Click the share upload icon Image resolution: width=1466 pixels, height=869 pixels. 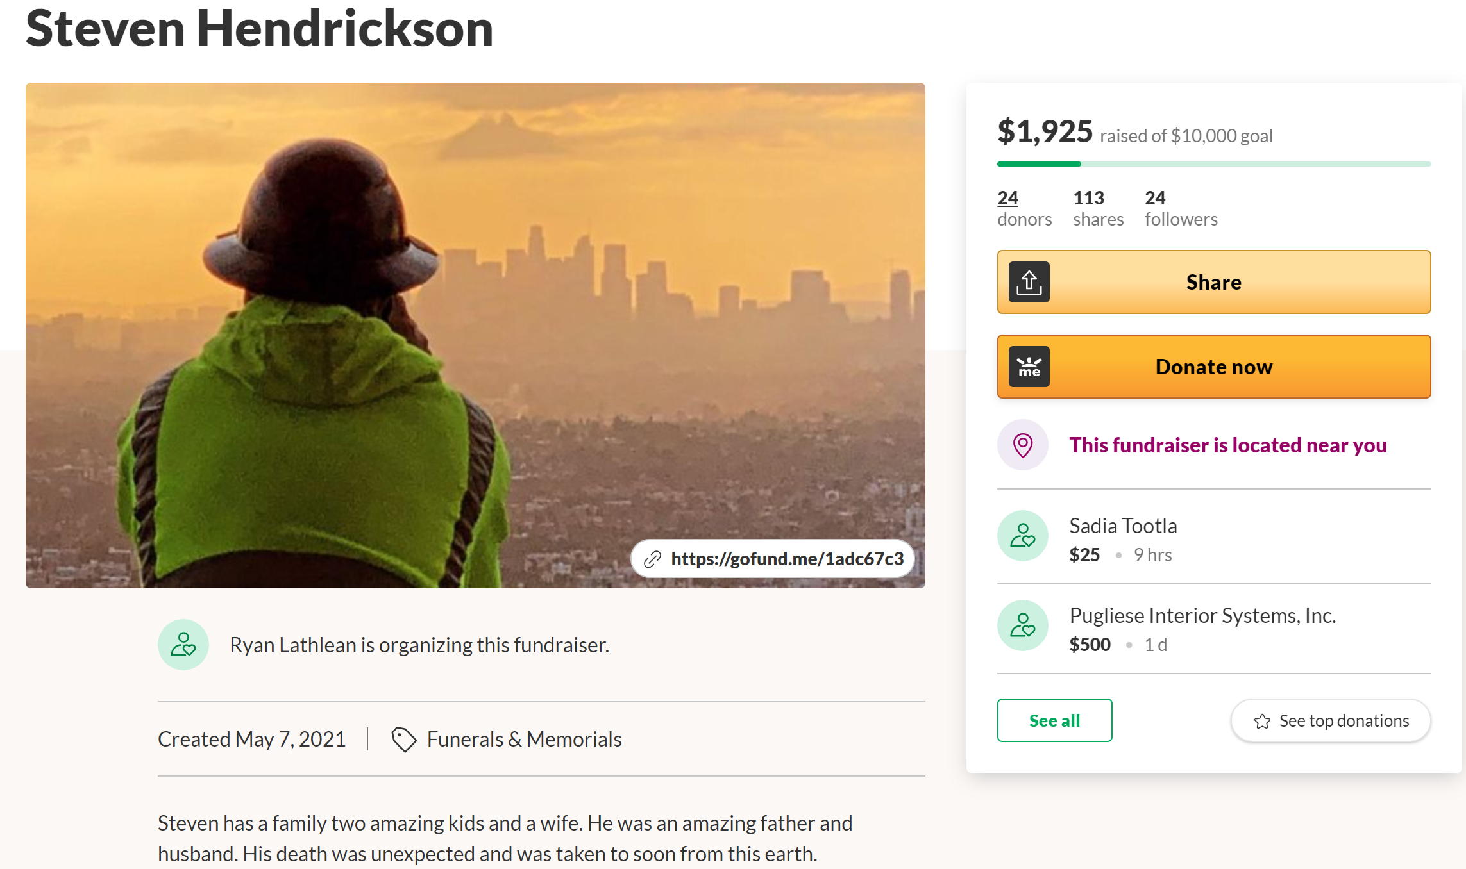[1029, 282]
